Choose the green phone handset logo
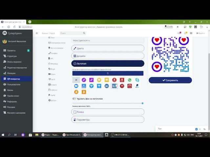Screen dimensions: 210x157 (130, 80)
